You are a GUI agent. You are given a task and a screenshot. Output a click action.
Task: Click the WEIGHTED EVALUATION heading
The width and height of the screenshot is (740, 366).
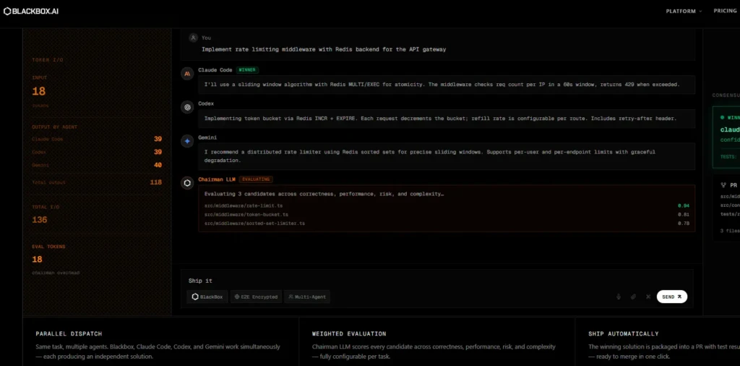coord(349,333)
